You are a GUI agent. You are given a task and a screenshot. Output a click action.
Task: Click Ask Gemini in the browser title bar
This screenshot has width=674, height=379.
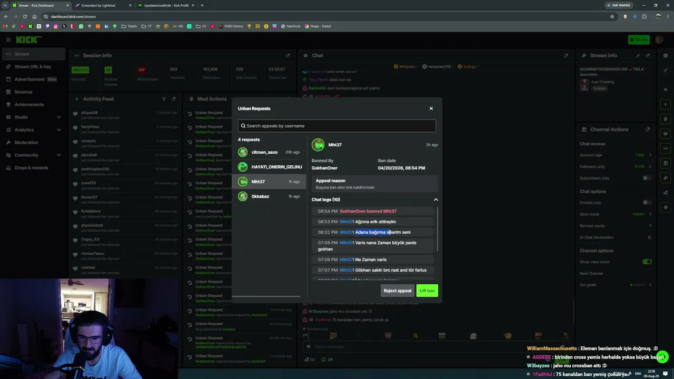(x=618, y=5)
